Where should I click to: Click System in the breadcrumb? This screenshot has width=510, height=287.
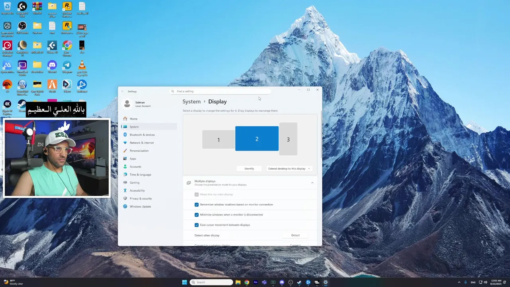192,102
